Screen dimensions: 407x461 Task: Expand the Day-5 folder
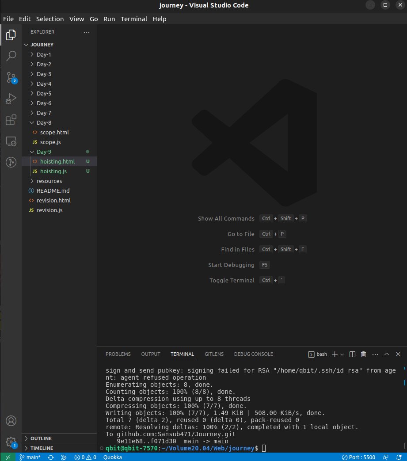point(59,94)
